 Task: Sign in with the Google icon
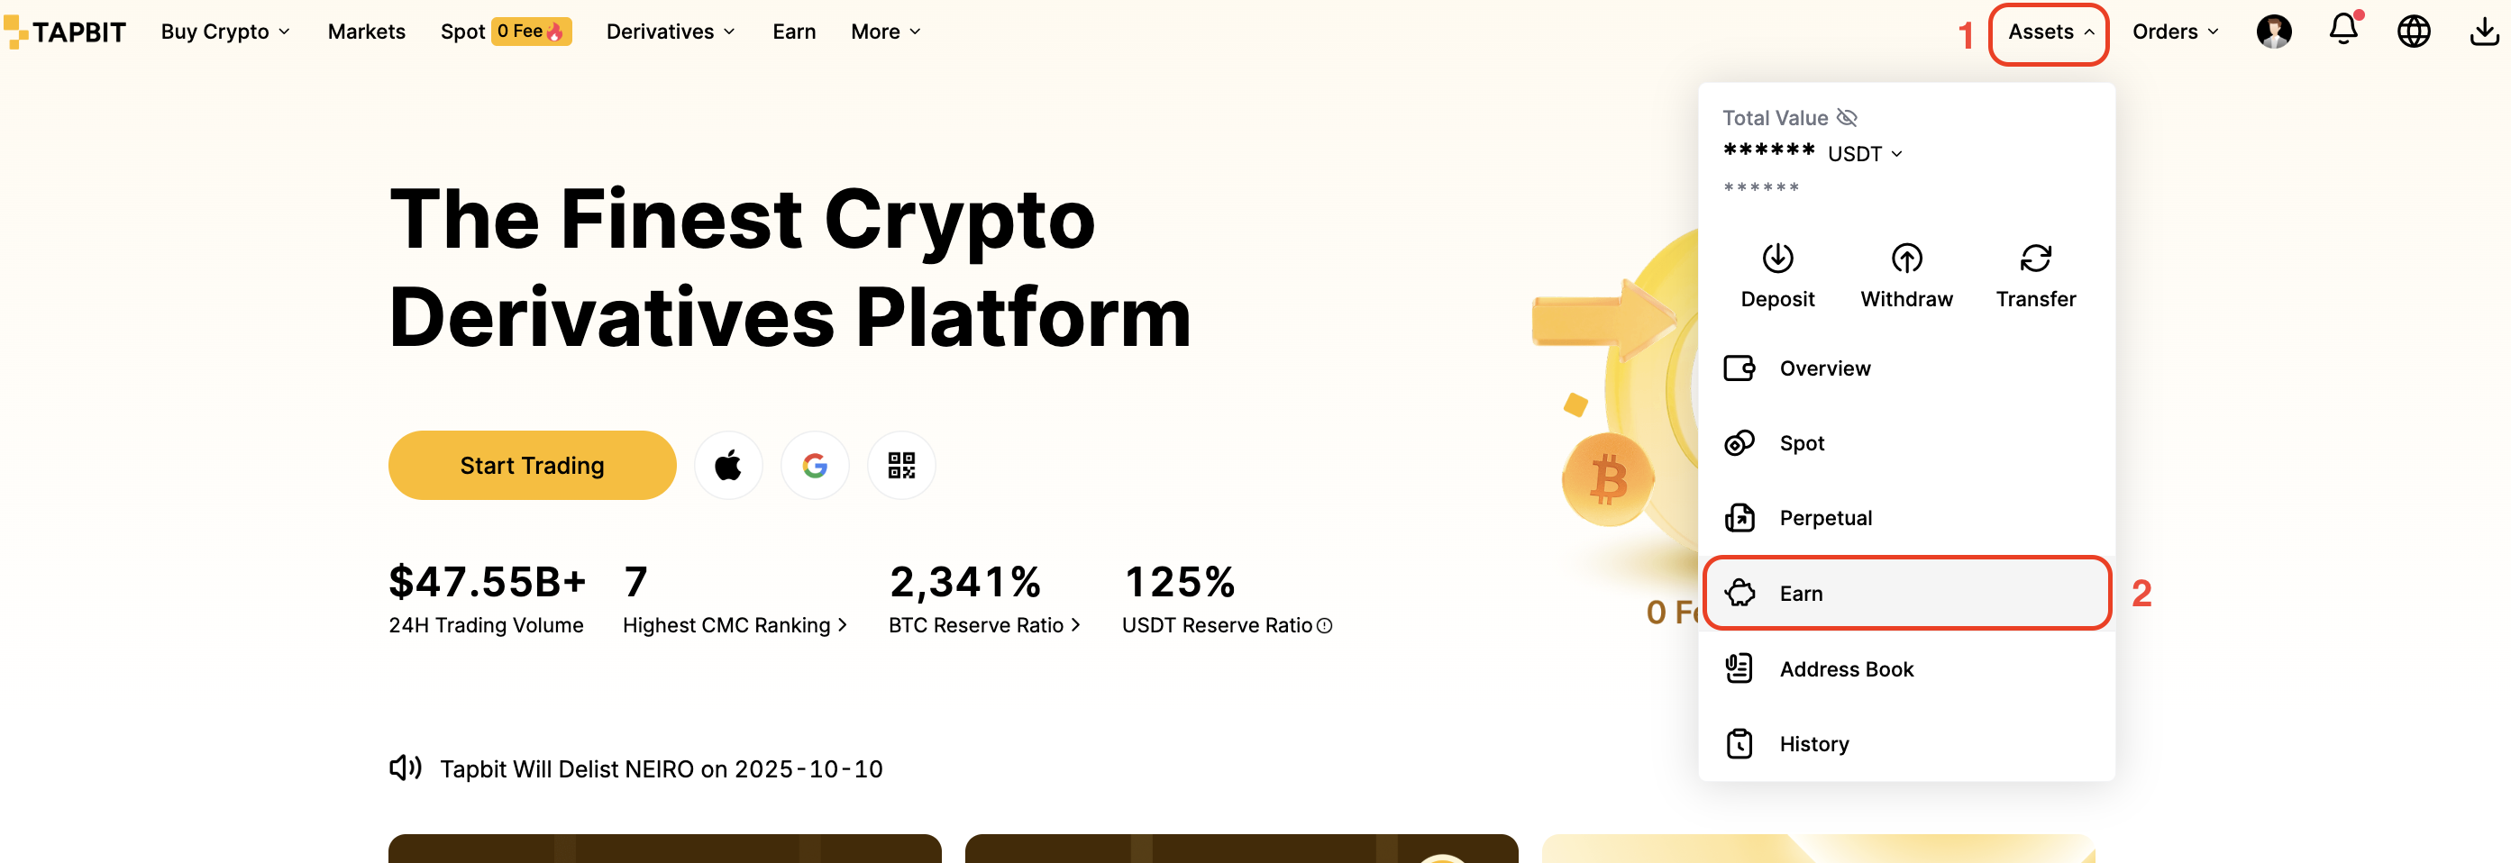[815, 466]
